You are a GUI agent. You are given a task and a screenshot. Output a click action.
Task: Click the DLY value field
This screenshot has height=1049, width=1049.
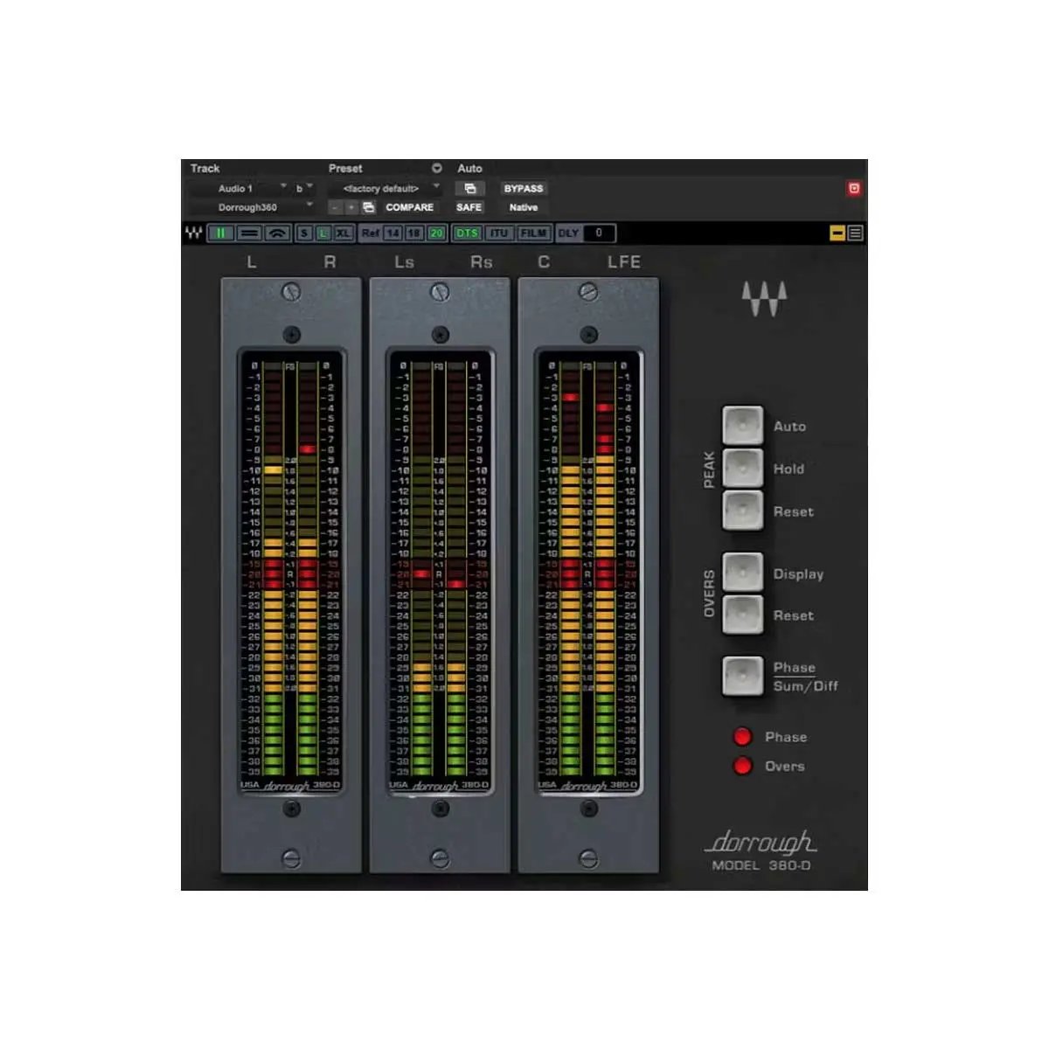pos(599,233)
